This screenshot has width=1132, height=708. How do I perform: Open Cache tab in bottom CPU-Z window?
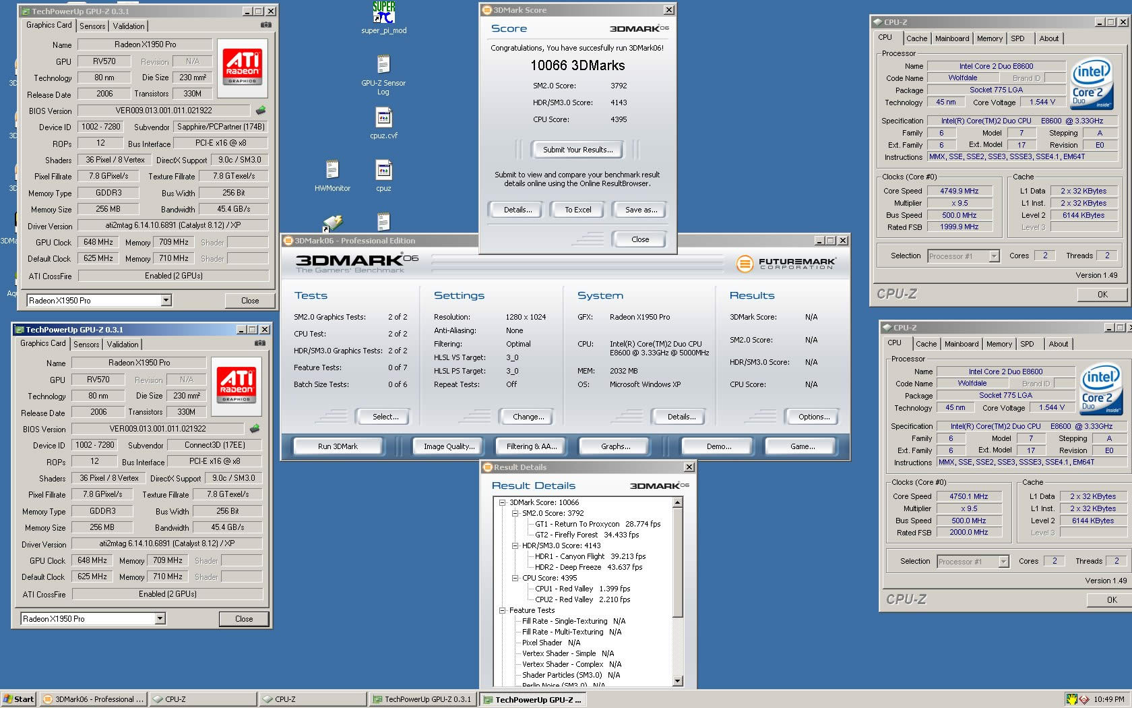(x=926, y=344)
